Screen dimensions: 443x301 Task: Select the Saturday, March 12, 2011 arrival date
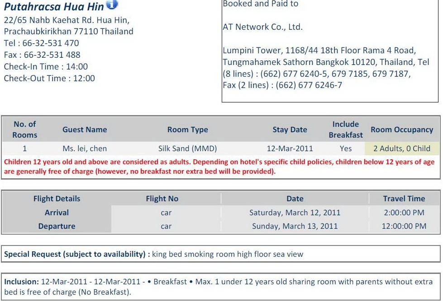[x=295, y=213]
